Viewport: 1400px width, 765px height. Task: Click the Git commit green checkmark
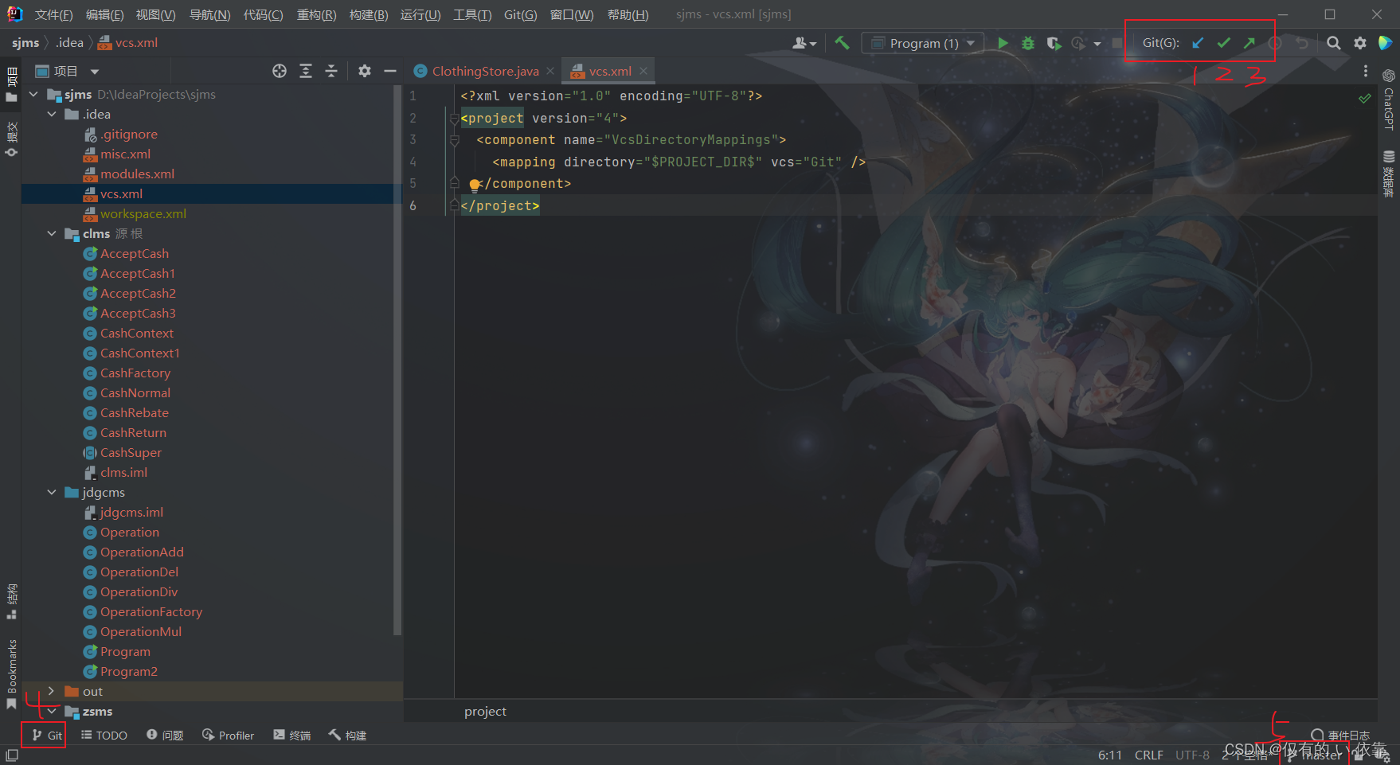tap(1223, 43)
